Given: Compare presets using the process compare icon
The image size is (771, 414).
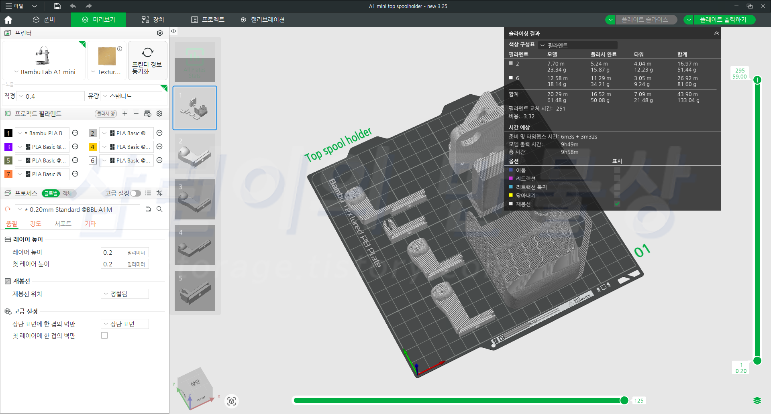Looking at the screenshot, I should [159, 193].
